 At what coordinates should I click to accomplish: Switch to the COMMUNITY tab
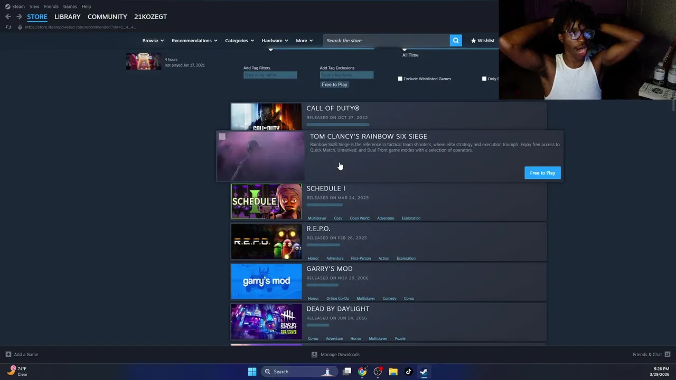(x=107, y=17)
